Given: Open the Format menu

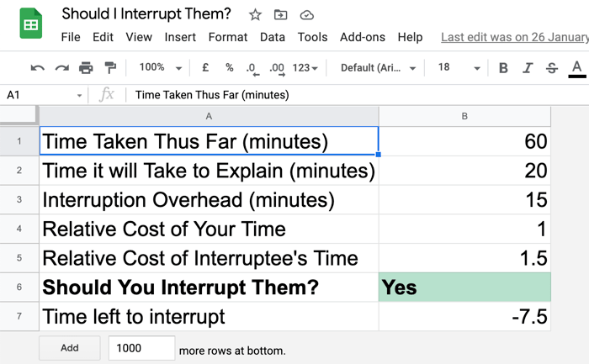Looking at the screenshot, I should coord(228,37).
